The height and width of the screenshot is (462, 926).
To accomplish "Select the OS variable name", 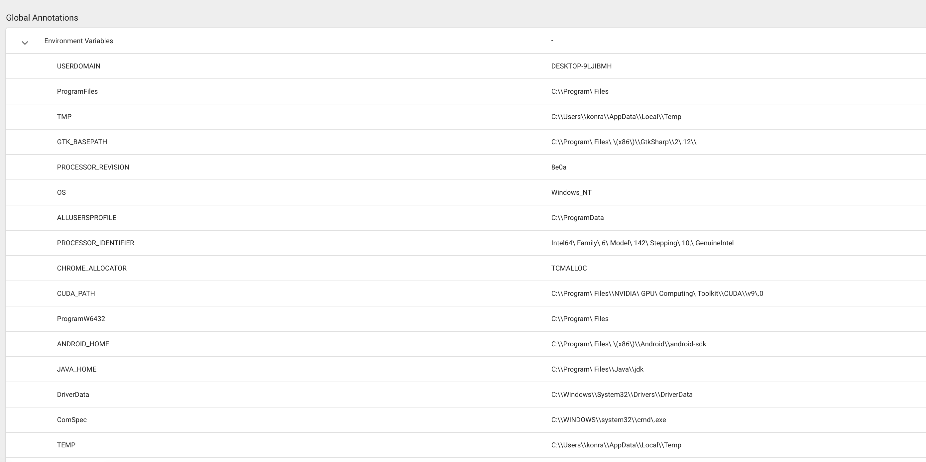I will [61, 192].
